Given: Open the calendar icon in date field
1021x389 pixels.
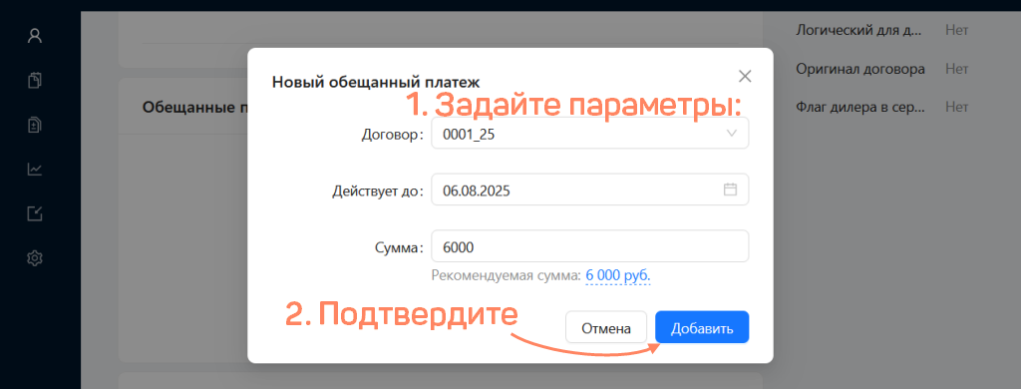Looking at the screenshot, I should (730, 190).
